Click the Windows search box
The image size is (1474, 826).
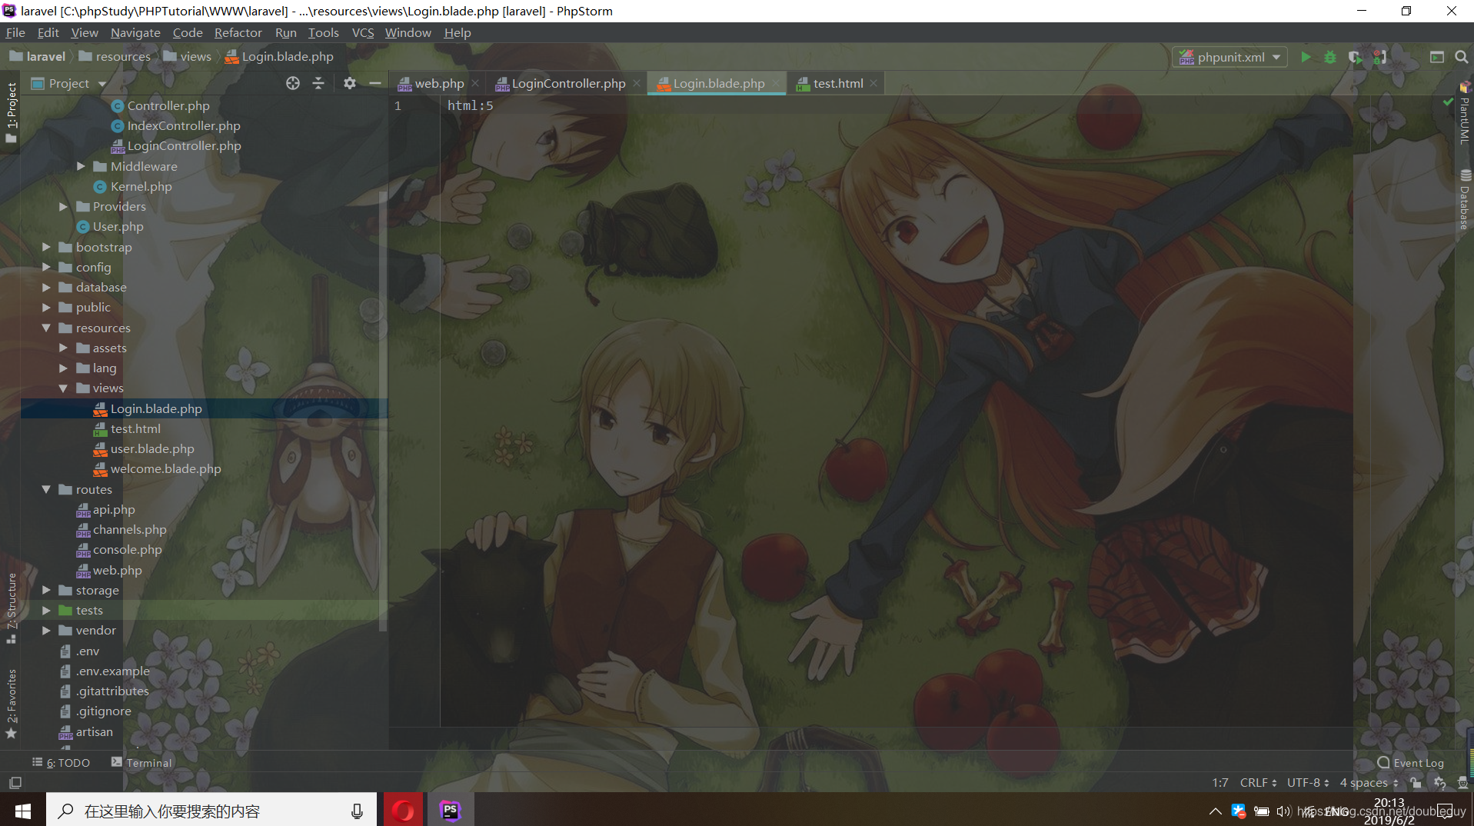(x=211, y=810)
